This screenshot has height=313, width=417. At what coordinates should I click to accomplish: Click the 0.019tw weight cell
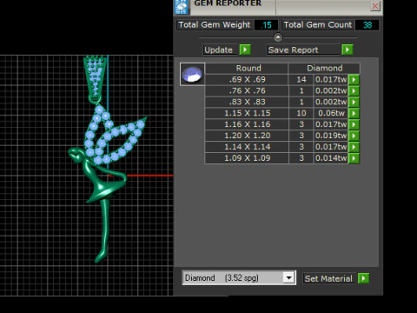click(331, 136)
